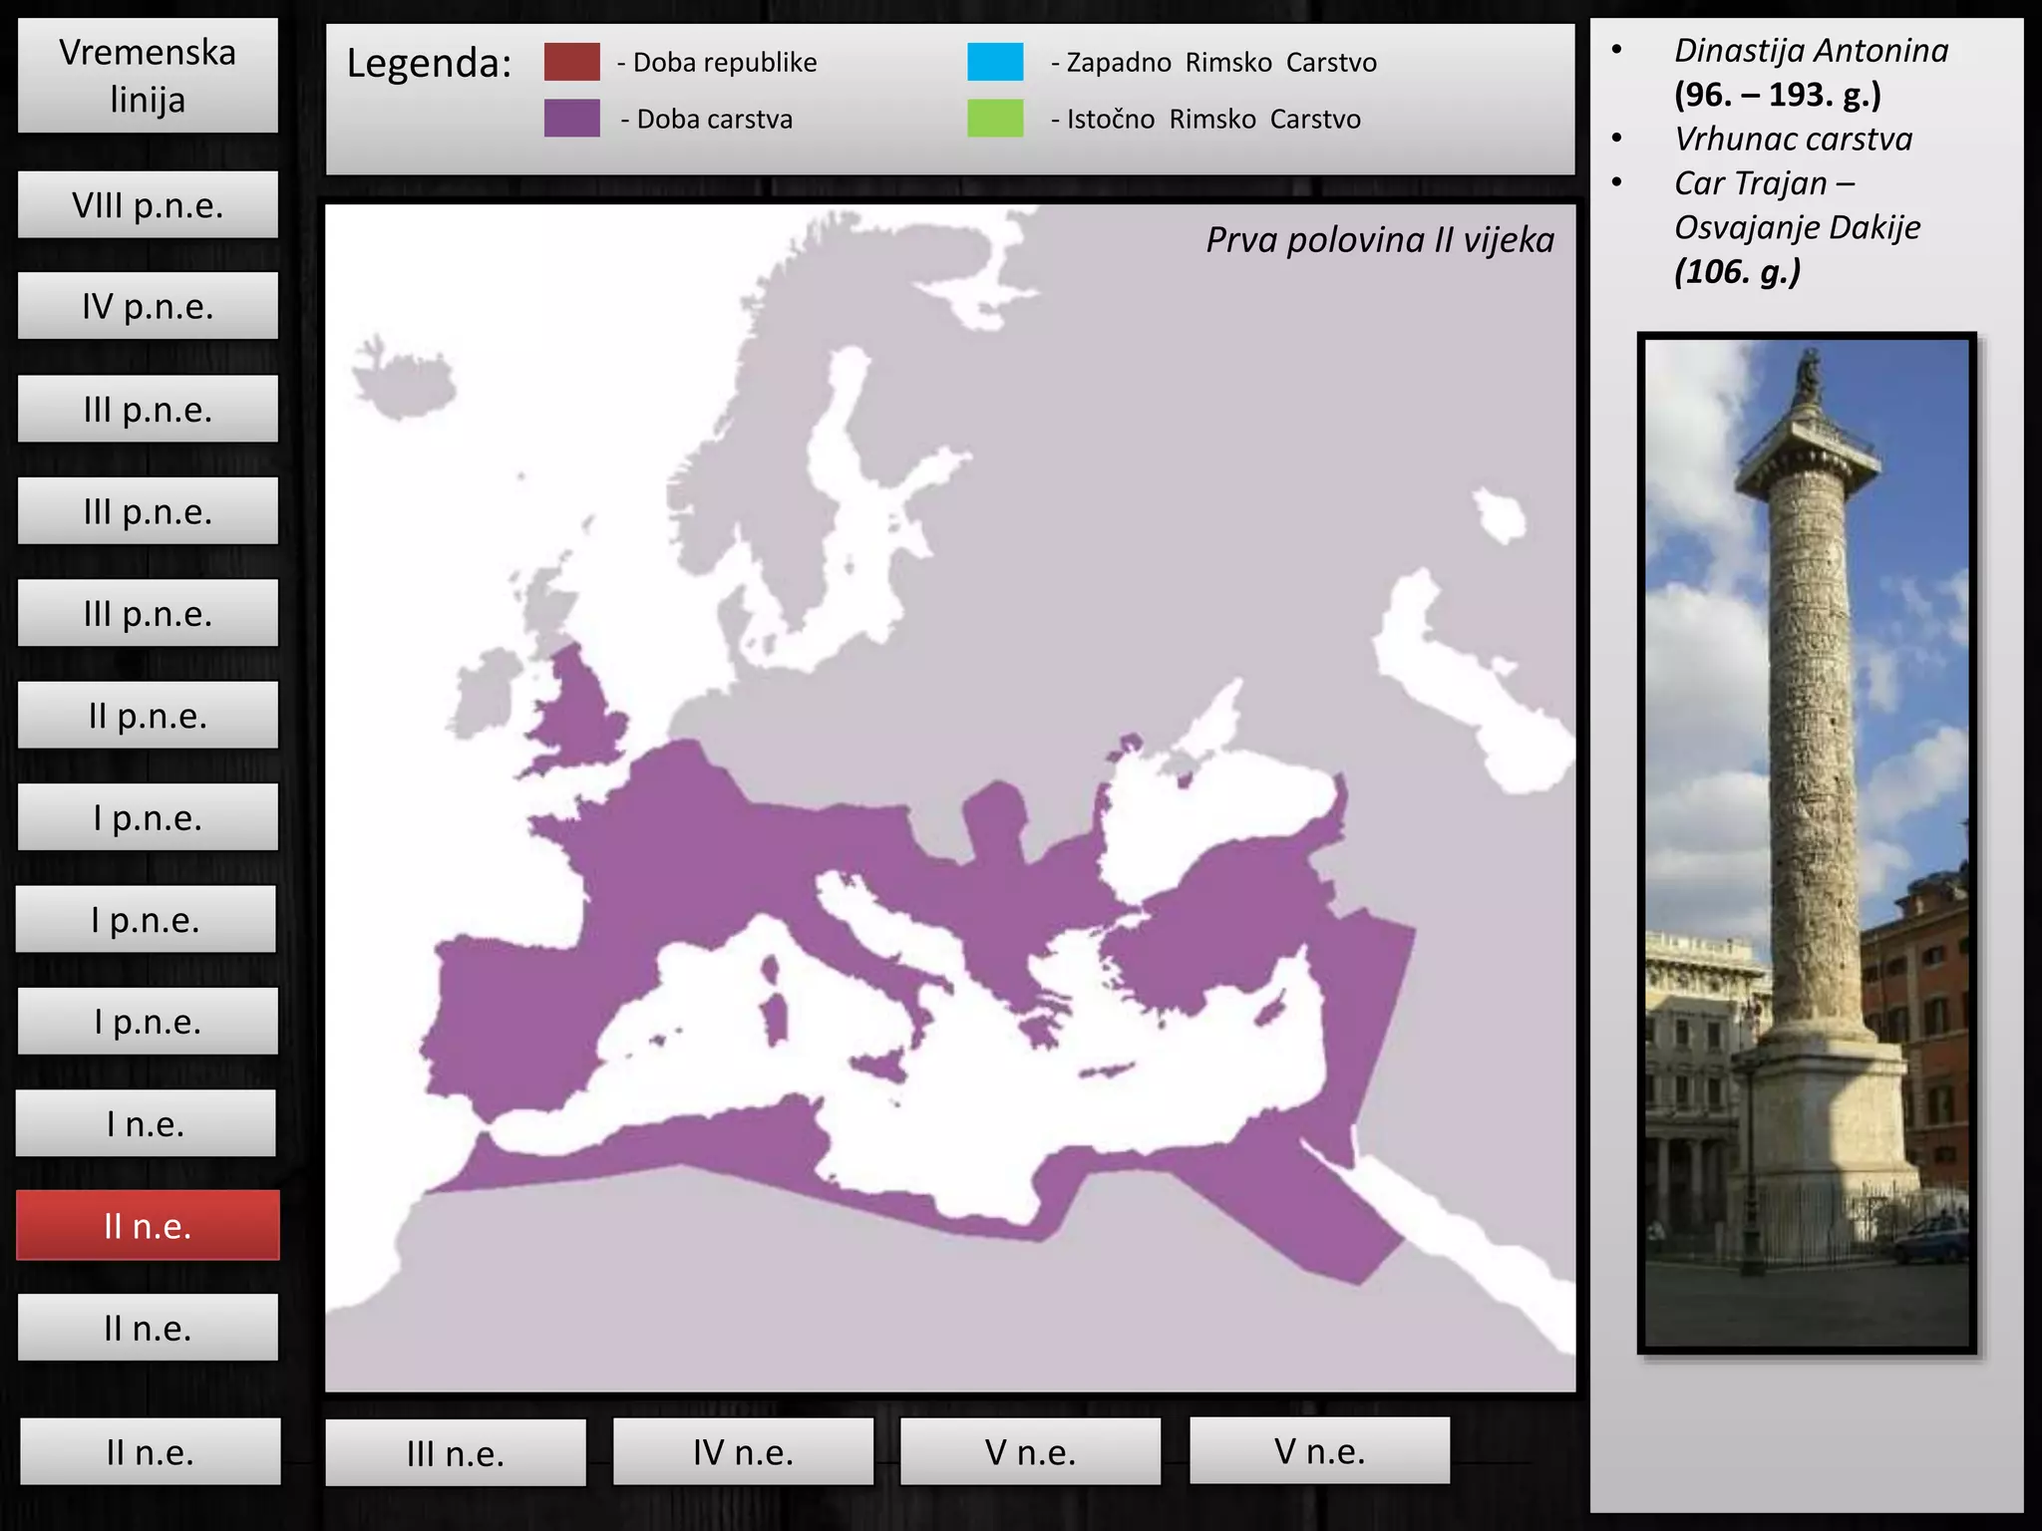
Task: Click the Legenda title label
Action: click(x=429, y=64)
